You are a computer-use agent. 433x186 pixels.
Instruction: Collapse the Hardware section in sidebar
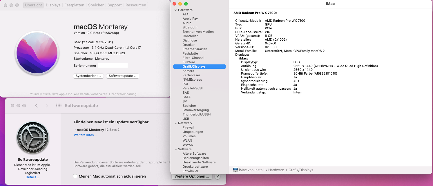(175, 10)
